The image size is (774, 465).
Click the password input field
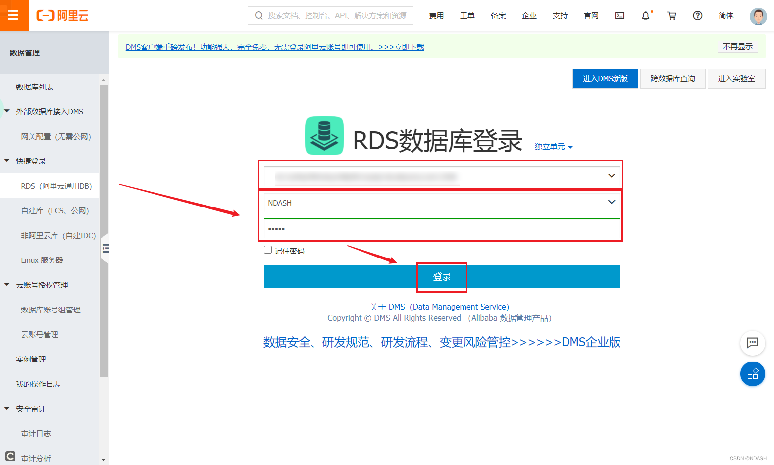[x=442, y=228]
